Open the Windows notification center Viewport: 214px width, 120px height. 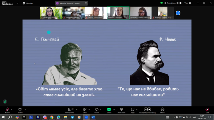209,117
